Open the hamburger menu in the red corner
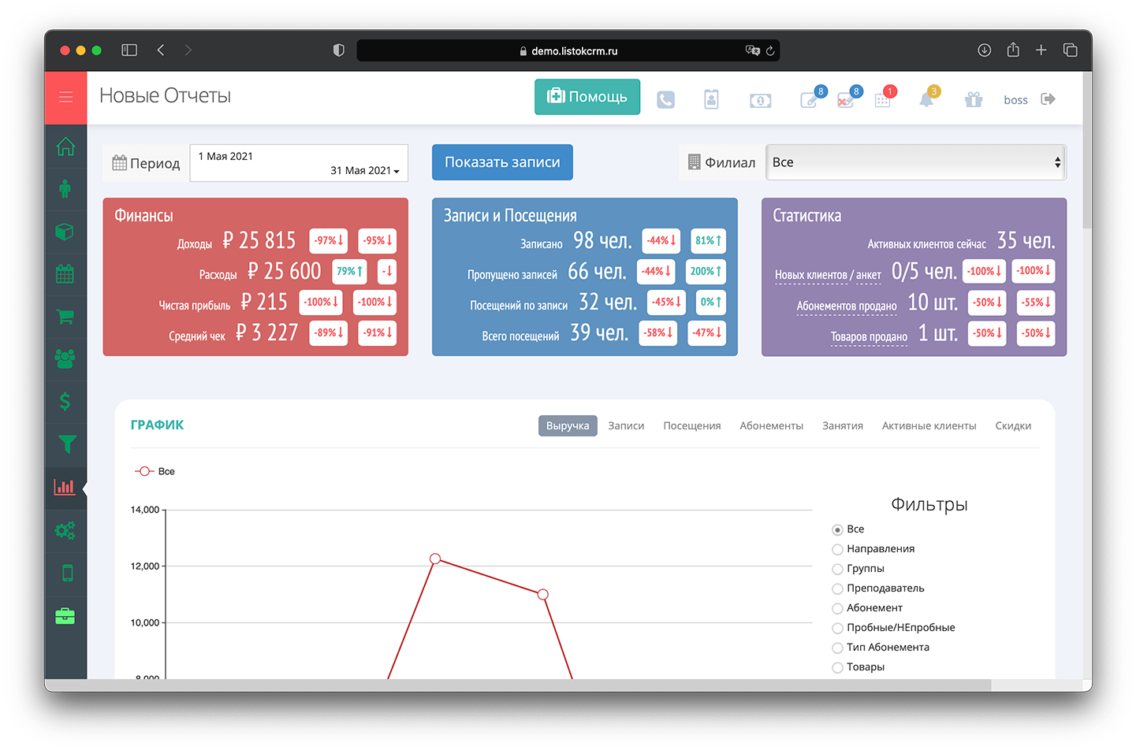Screen dimensions: 1136x750 pyautogui.click(x=65, y=97)
